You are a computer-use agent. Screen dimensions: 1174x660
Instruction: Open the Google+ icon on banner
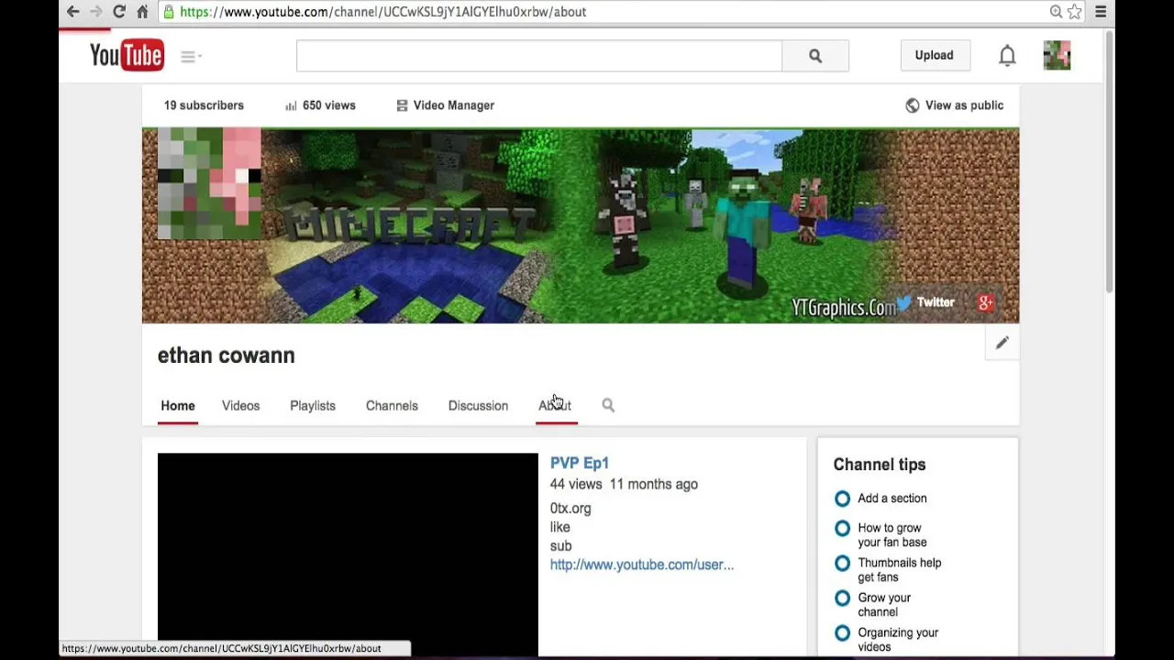[x=985, y=303]
